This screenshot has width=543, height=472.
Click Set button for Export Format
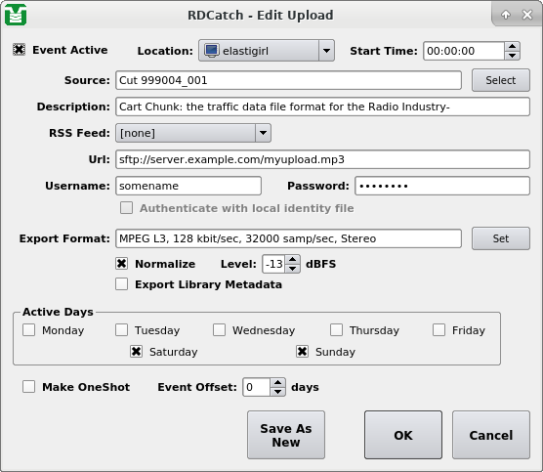coord(500,238)
